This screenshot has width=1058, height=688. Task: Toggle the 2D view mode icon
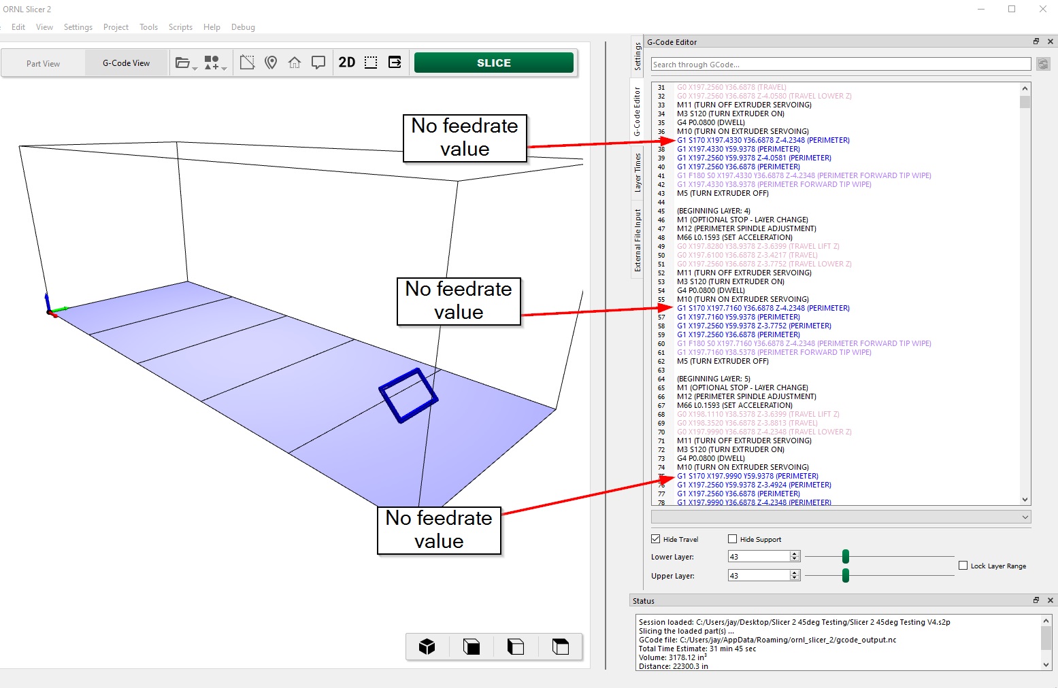pyautogui.click(x=347, y=63)
